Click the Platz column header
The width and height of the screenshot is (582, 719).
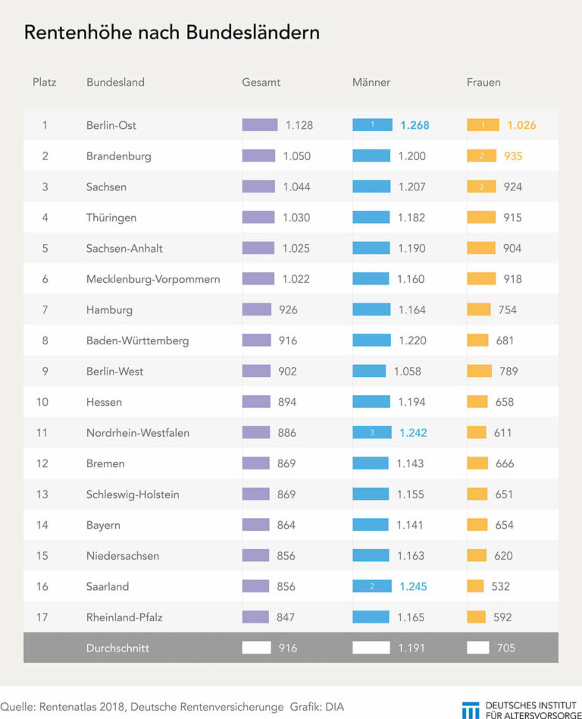point(45,83)
